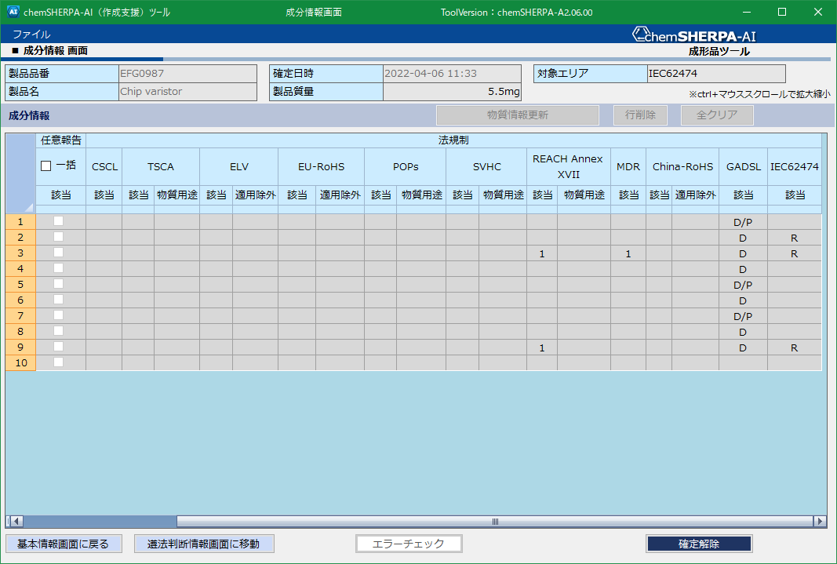The width and height of the screenshot is (837, 564).
Task: Tick the 任意報告 checkbox in row 10
Action: (x=58, y=362)
